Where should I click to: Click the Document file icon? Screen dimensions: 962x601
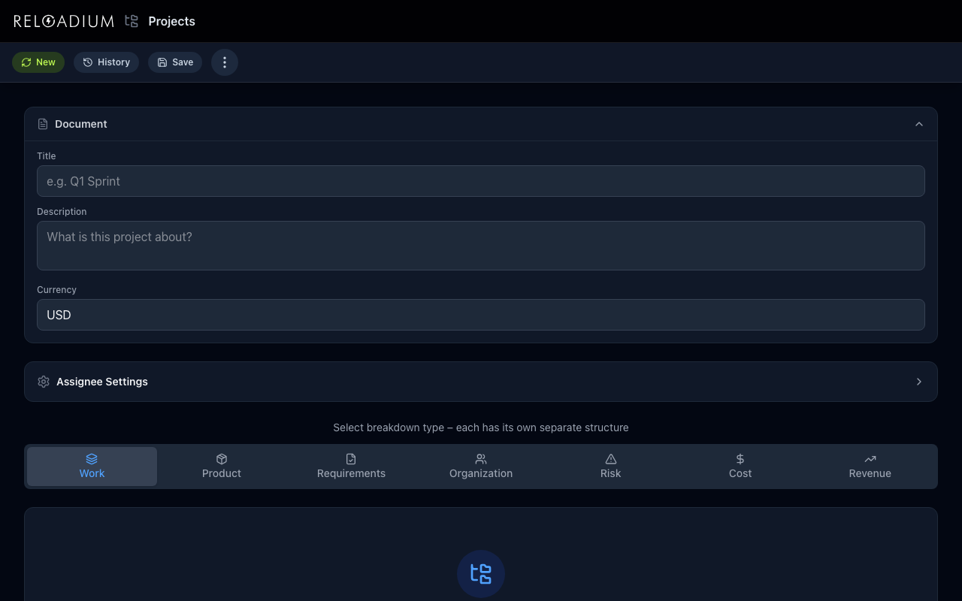pyautogui.click(x=43, y=124)
